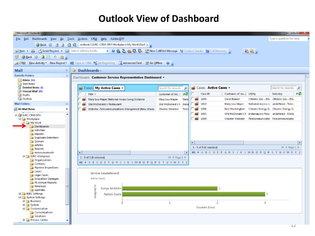Open the New Record dropdown
This screenshot has width=315, height=236.
click(58, 63)
